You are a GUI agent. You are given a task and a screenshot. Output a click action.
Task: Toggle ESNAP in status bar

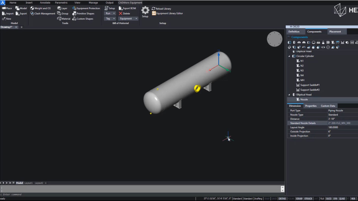299,199
